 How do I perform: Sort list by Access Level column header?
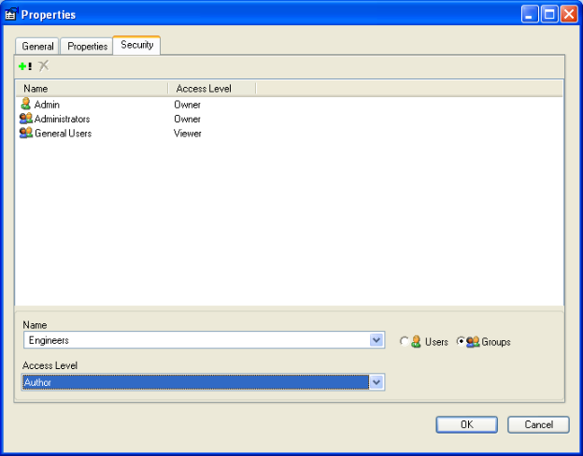[210, 89]
